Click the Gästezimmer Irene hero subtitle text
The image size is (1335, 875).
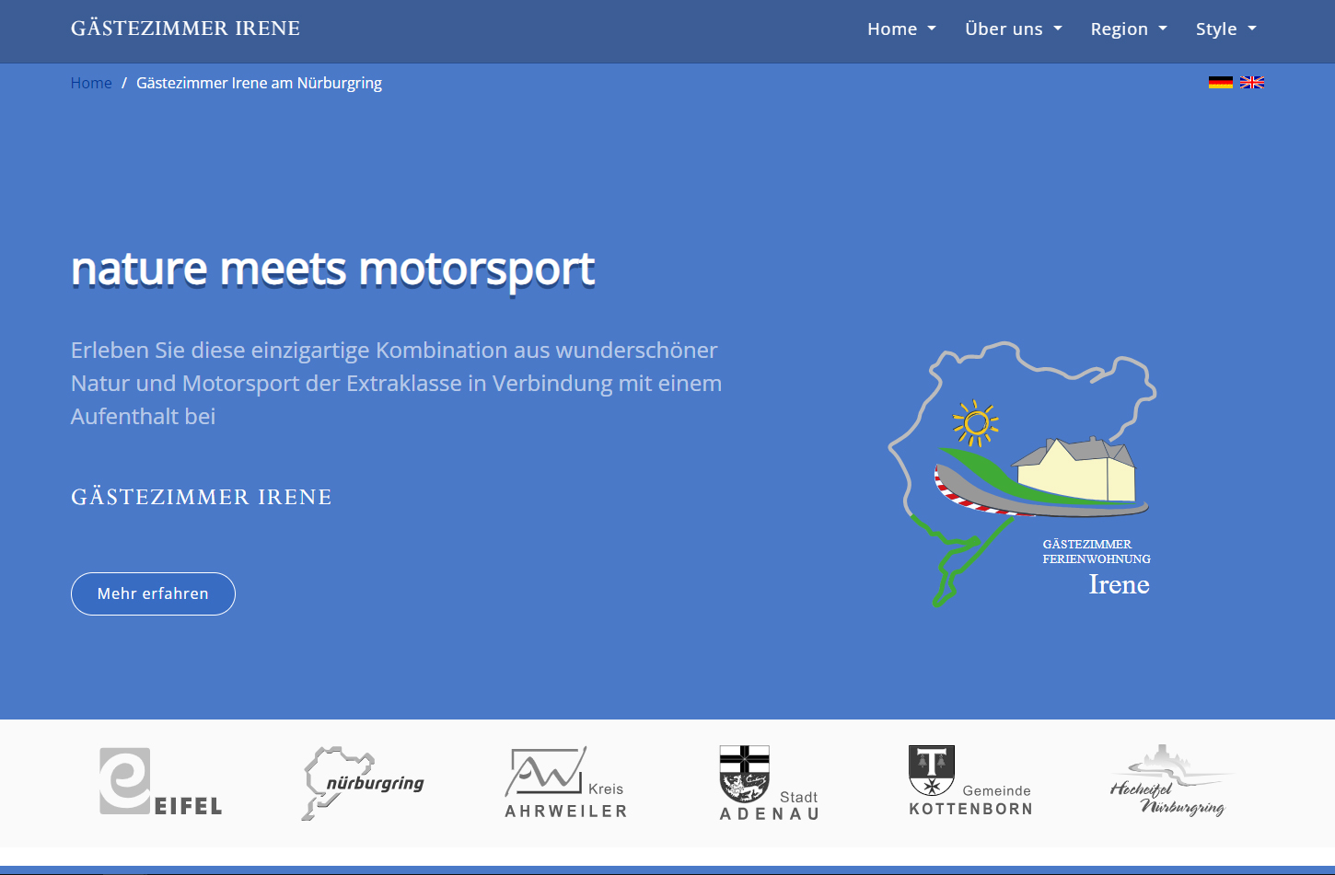201,497
